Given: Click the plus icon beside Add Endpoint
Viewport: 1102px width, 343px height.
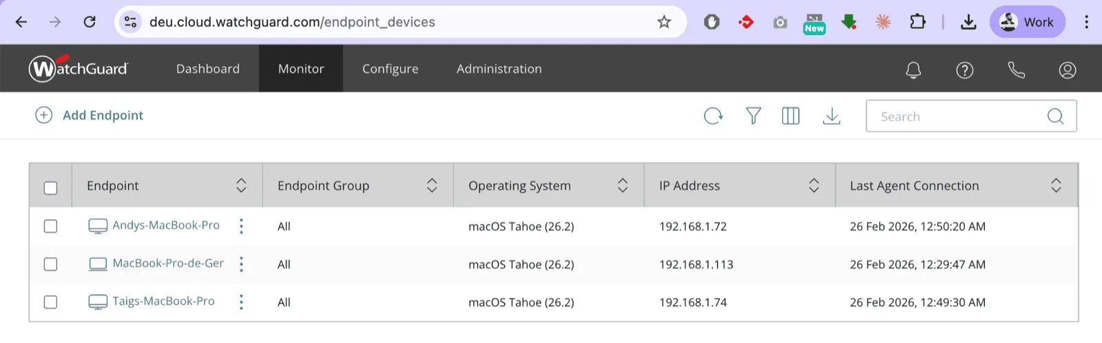Looking at the screenshot, I should [43, 115].
